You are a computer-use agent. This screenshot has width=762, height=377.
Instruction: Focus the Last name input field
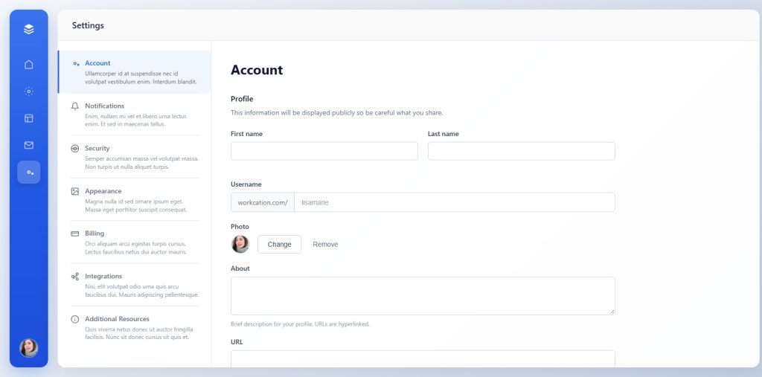click(x=522, y=151)
